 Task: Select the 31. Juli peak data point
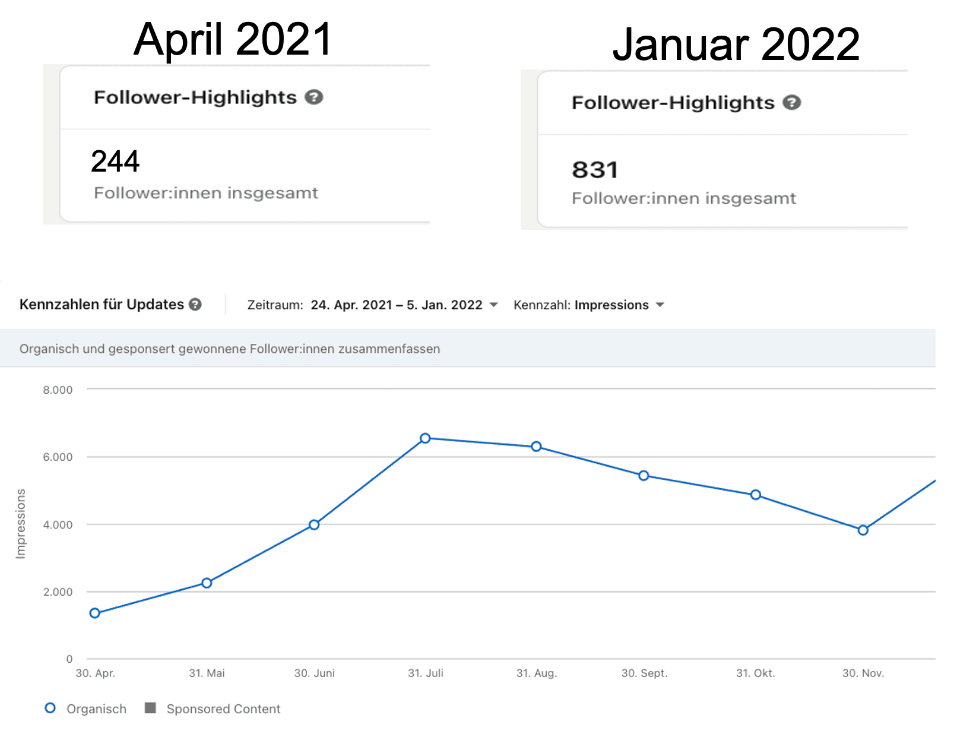pos(425,438)
